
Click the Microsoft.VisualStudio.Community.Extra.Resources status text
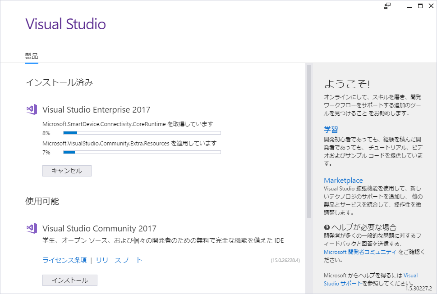pyautogui.click(x=129, y=144)
